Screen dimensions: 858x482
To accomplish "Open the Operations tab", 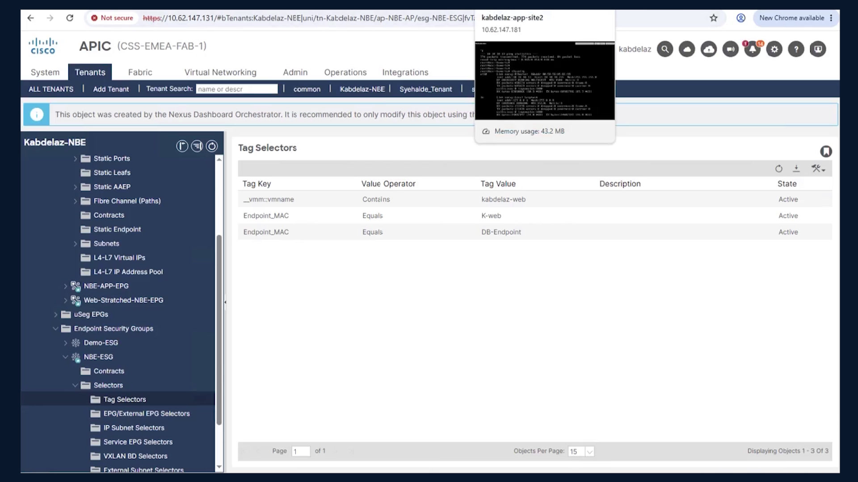I will click(345, 72).
